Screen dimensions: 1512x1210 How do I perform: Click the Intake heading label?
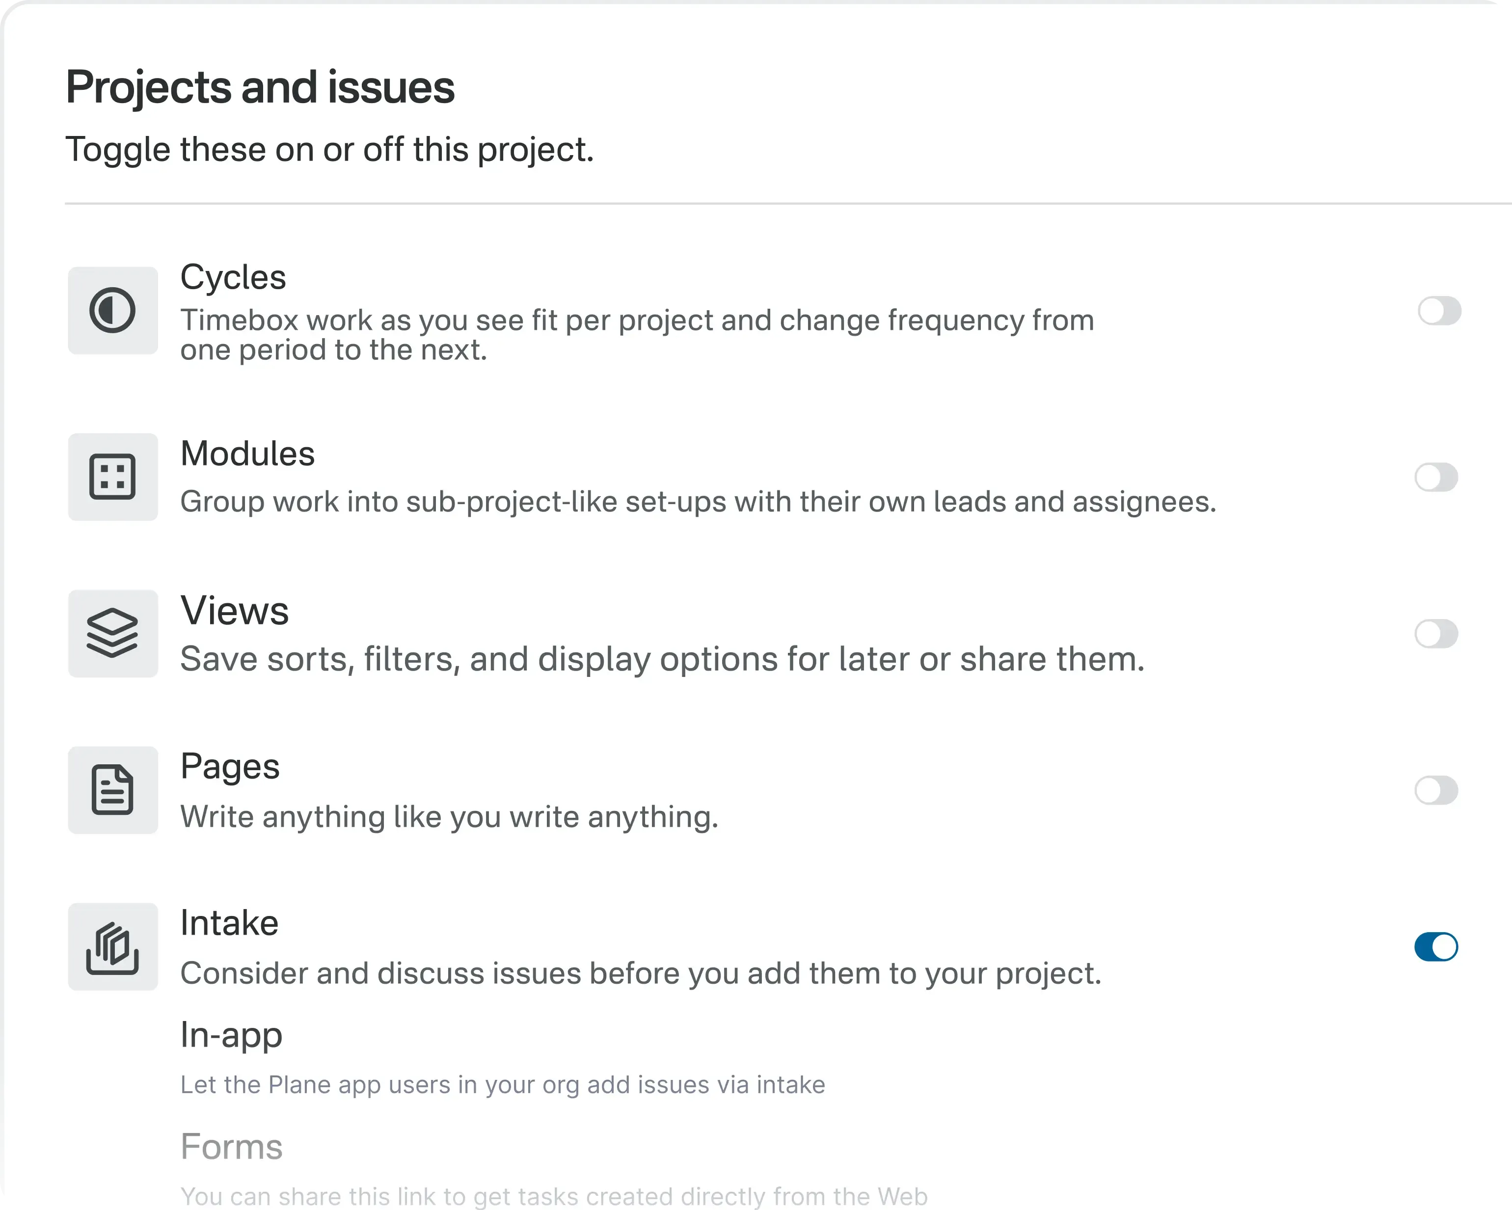click(x=229, y=923)
